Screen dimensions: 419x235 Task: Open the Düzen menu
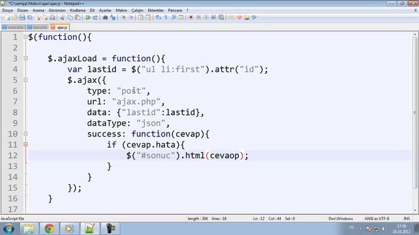[x=23, y=10]
